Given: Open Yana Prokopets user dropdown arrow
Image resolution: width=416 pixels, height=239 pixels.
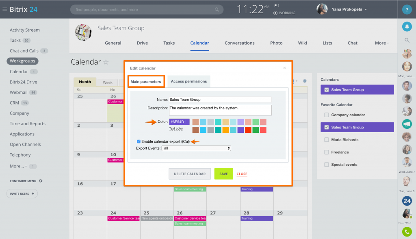Looking at the screenshot, I should [366, 9].
